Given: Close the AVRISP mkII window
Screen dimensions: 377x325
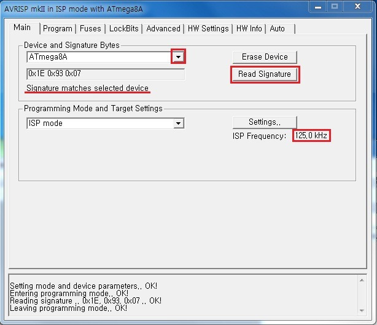Looking at the screenshot, I should [x=357, y=7].
